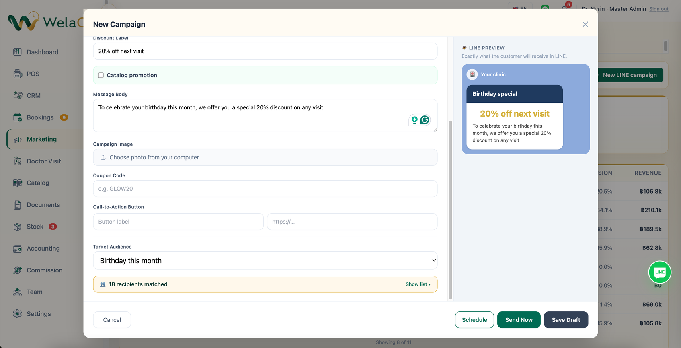Open the Settings gear icon
This screenshot has height=348, width=681.
tap(17, 313)
